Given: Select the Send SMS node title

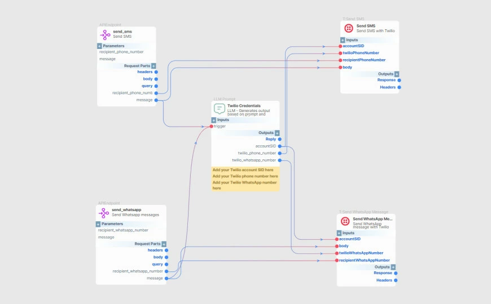Looking at the screenshot, I should click(x=366, y=26).
